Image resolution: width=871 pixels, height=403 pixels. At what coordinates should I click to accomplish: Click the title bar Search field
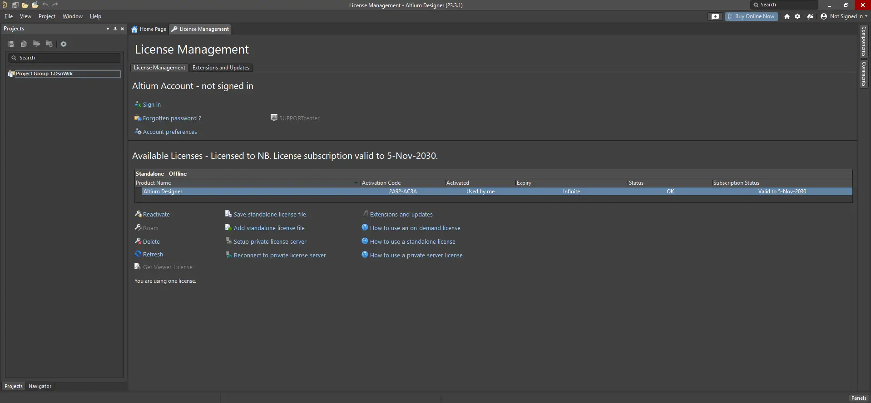coord(784,5)
